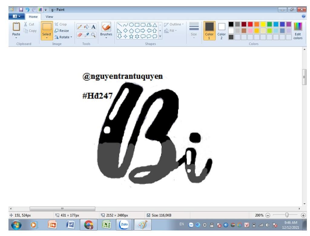310x236 pixels.
Task: Switch to the Home tab
Action: click(33, 17)
